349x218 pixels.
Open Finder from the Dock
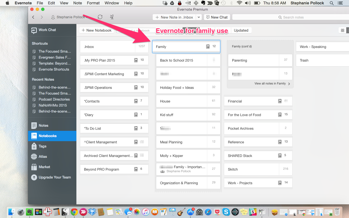coord(12,212)
